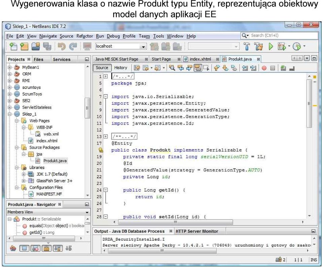Open the Navigate menu
The width and height of the screenshot is (323, 267).
pyautogui.click(x=48, y=36)
